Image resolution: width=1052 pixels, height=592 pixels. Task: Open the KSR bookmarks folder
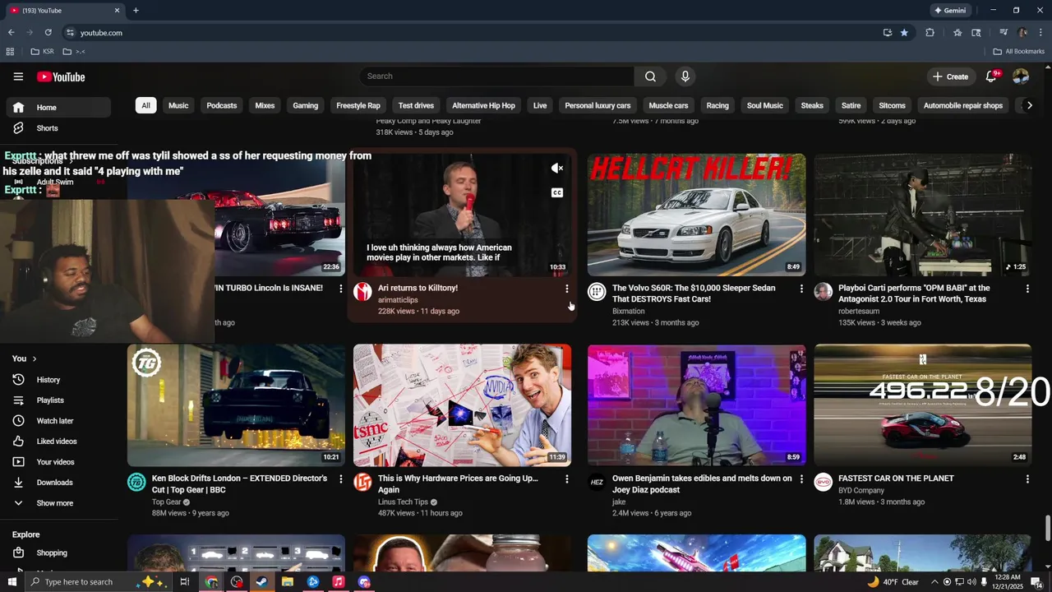click(x=43, y=51)
